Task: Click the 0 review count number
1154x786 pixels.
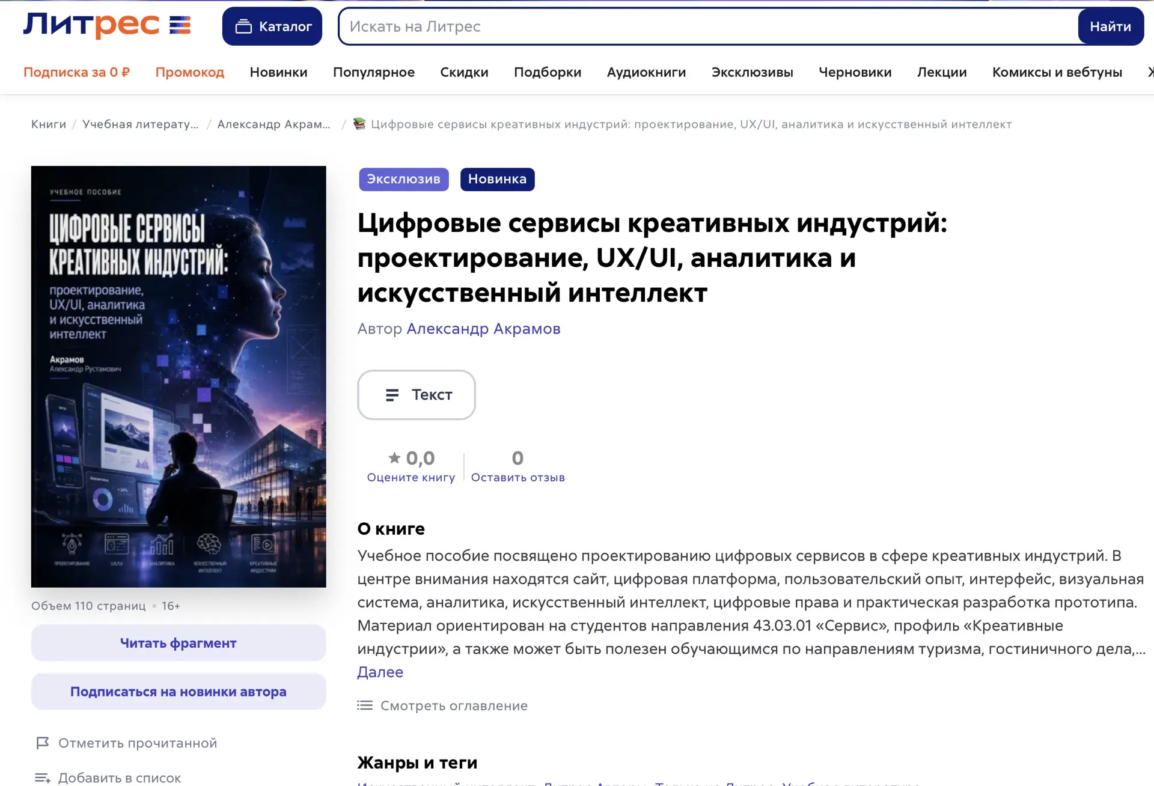Action: (x=517, y=458)
